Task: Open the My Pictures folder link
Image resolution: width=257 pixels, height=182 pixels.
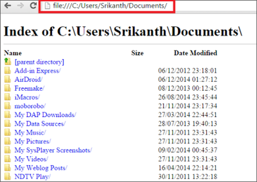Action: pos(32,141)
